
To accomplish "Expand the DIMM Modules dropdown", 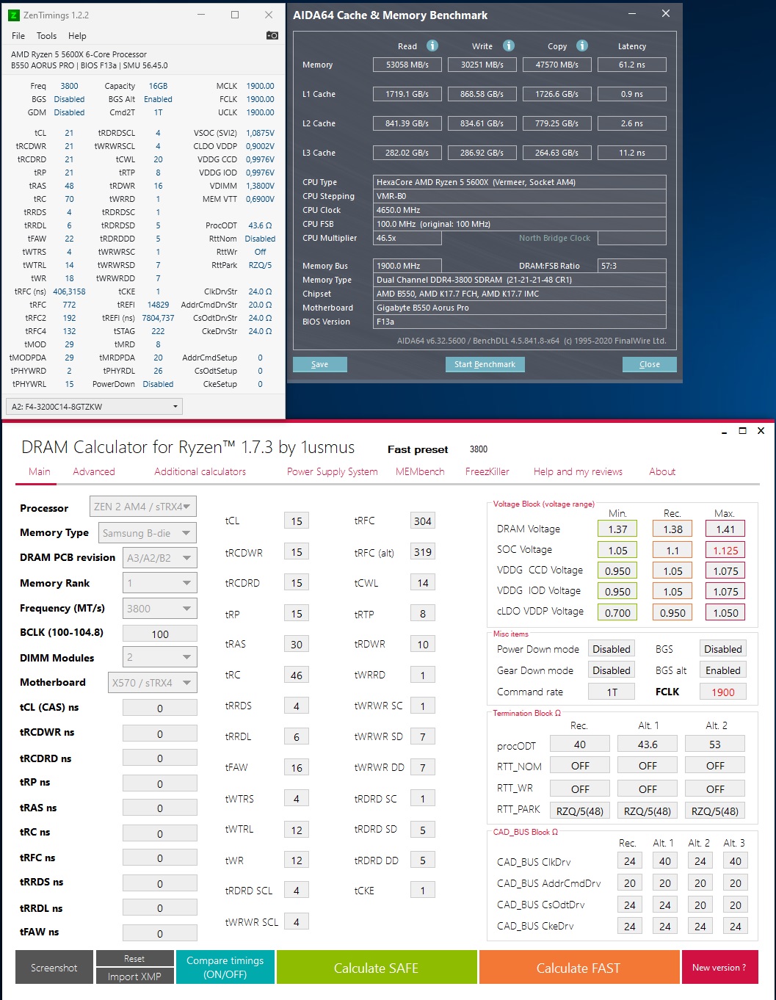I will point(160,657).
